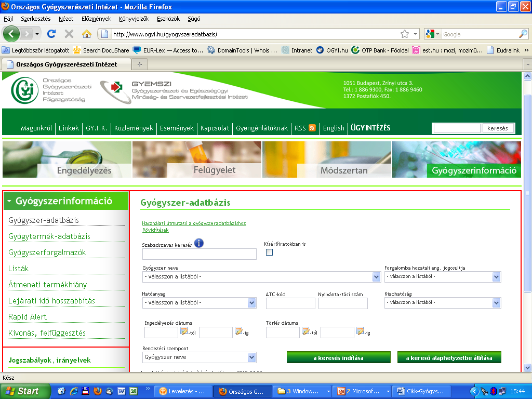Open the Eszközök menu
The width and height of the screenshot is (532, 399).
click(x=168, y=19)
